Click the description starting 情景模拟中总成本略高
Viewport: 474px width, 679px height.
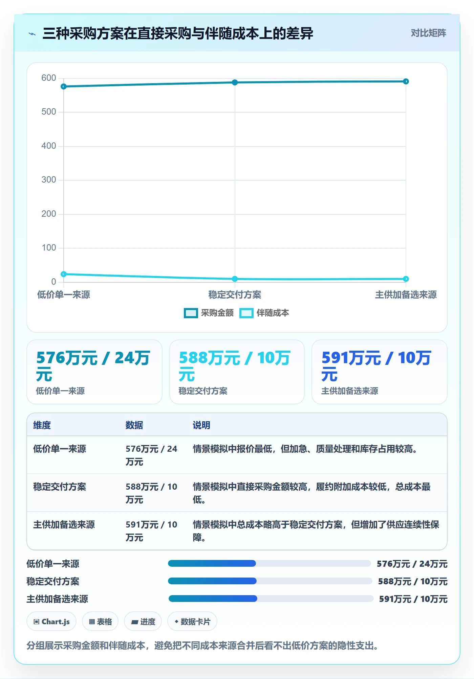[x=316, y=531]
